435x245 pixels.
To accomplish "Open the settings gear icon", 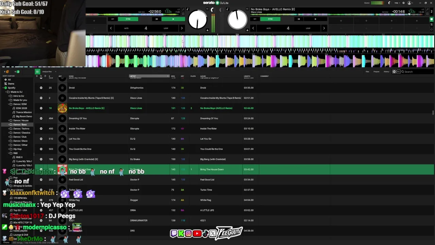I will (403, 3).
